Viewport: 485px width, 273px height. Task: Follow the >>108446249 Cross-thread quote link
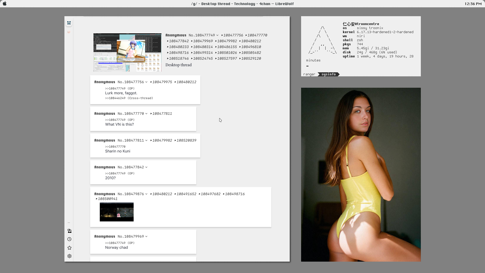(x=129, y=98)
